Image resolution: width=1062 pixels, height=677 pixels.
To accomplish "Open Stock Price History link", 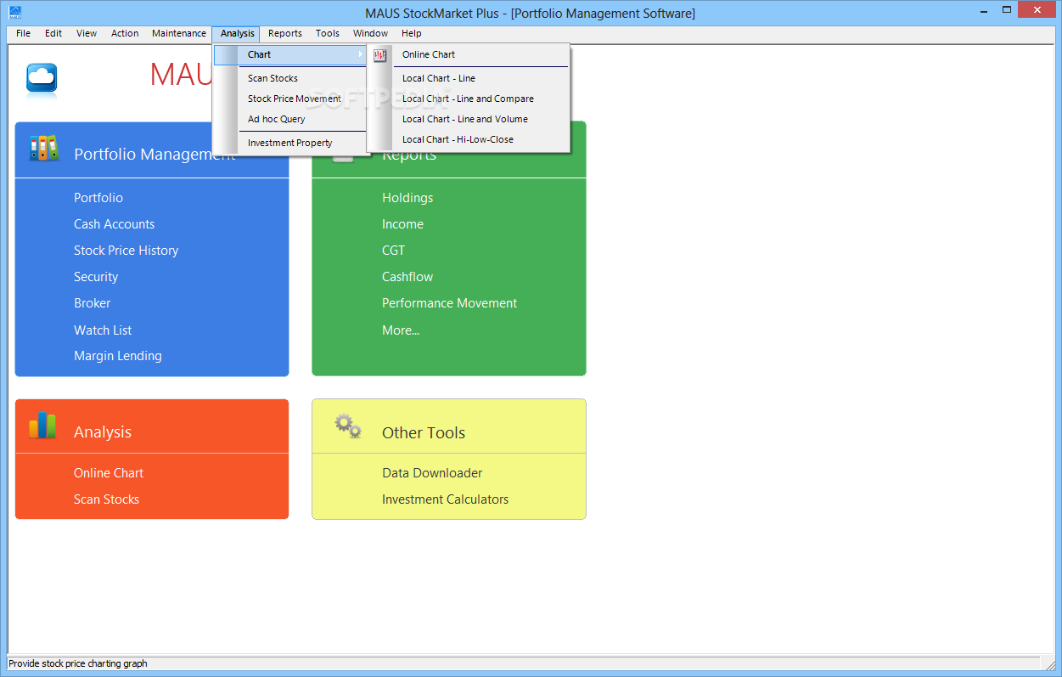I will tap(126, 251).
